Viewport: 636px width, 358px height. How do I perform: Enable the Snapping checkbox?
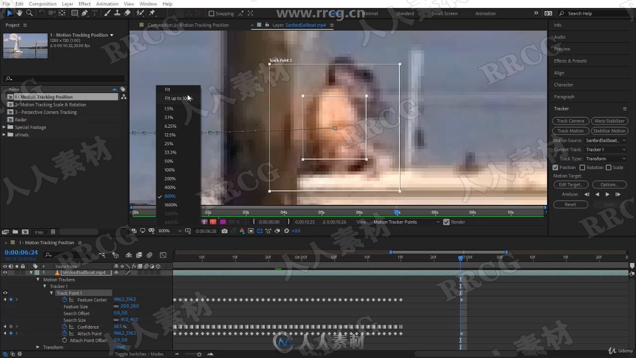[211, 13]
